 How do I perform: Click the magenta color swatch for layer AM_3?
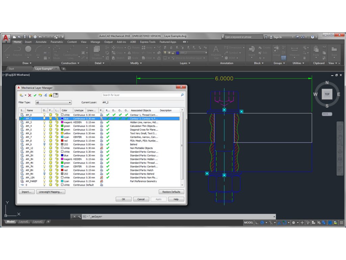click(62, 122)
